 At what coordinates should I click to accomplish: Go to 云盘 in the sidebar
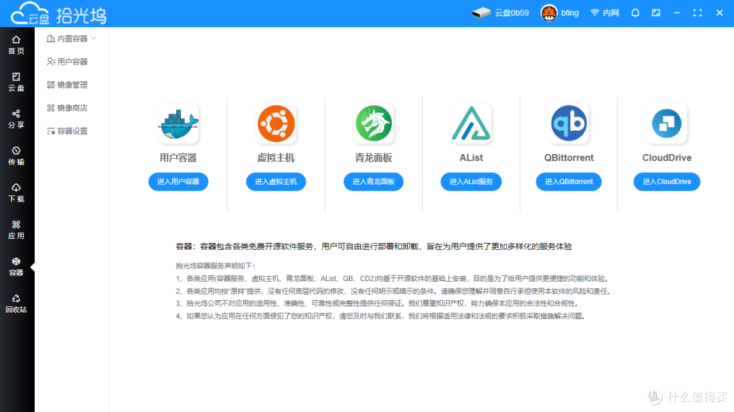pos(16,82)
